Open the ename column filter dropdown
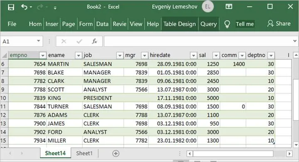 pos(78,56)
